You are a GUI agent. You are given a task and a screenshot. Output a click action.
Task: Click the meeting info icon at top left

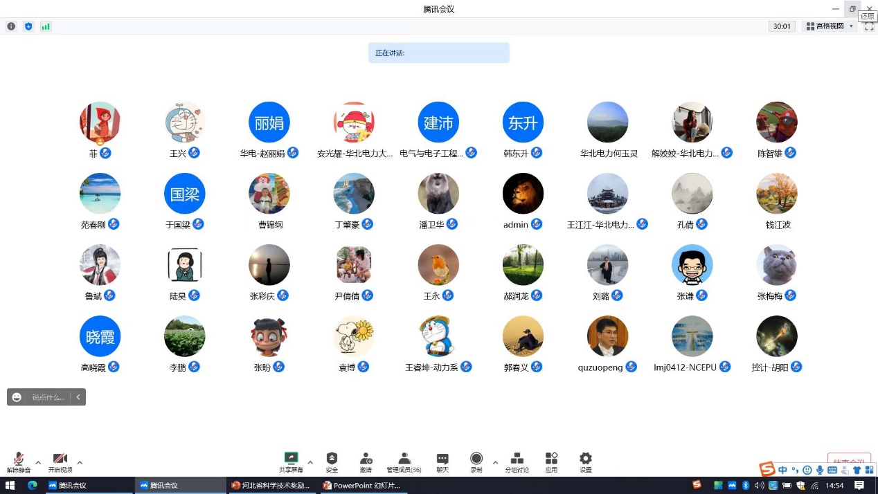pos(11,26)
